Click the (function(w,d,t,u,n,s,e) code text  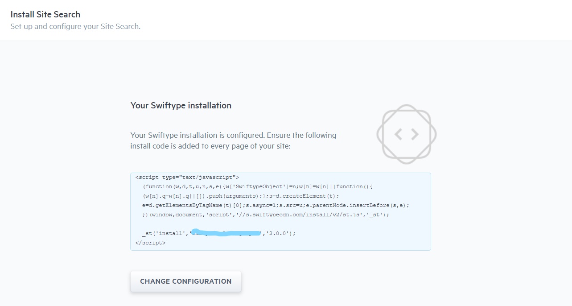(180, 186)
